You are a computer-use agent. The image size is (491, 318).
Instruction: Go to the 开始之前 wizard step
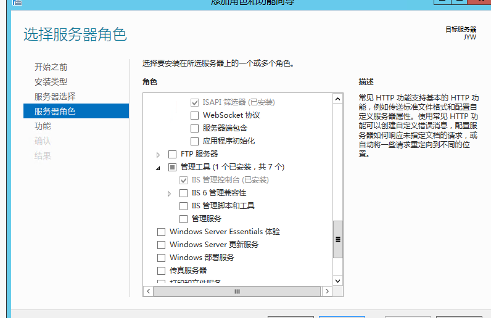51,67
